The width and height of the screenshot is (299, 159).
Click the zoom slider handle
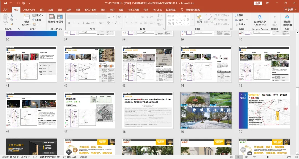(268, 157)
